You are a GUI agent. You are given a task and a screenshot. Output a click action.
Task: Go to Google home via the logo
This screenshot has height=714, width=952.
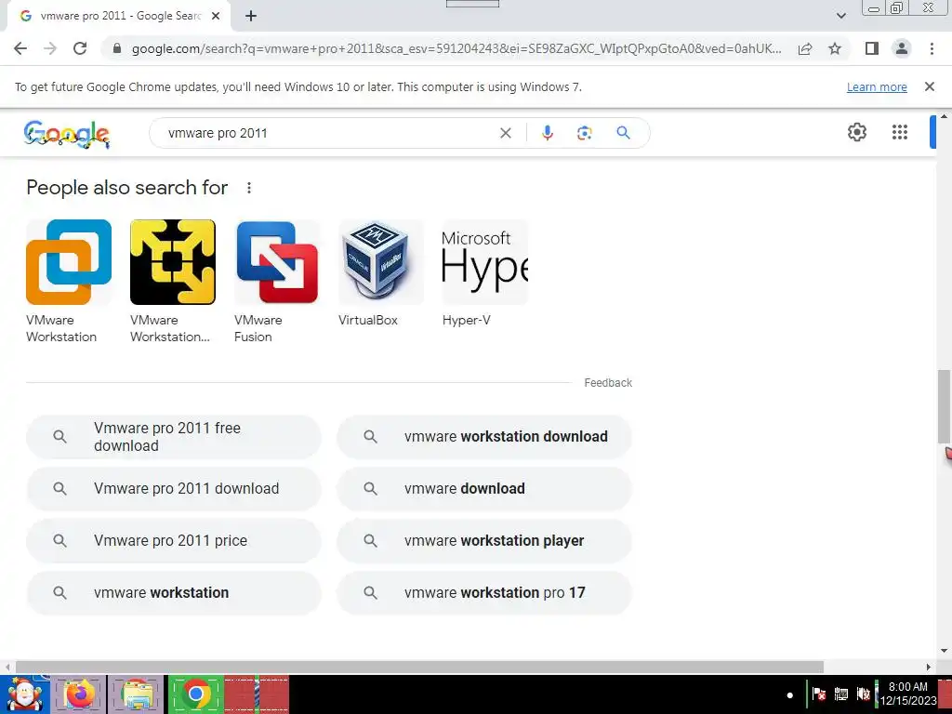(x=67, y=134)
